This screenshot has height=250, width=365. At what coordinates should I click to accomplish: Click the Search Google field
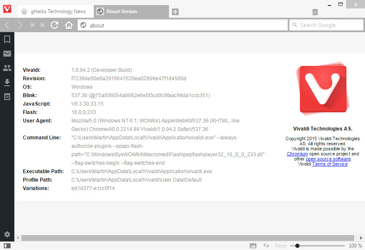pyautogui.click(x=326, y=25)
